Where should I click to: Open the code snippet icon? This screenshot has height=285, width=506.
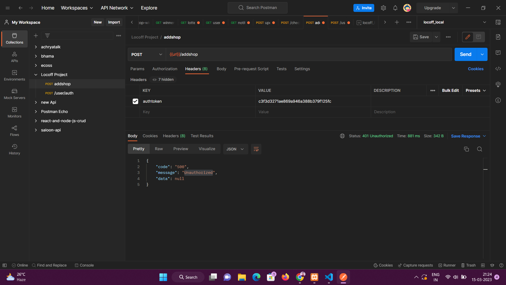[498, 69]
